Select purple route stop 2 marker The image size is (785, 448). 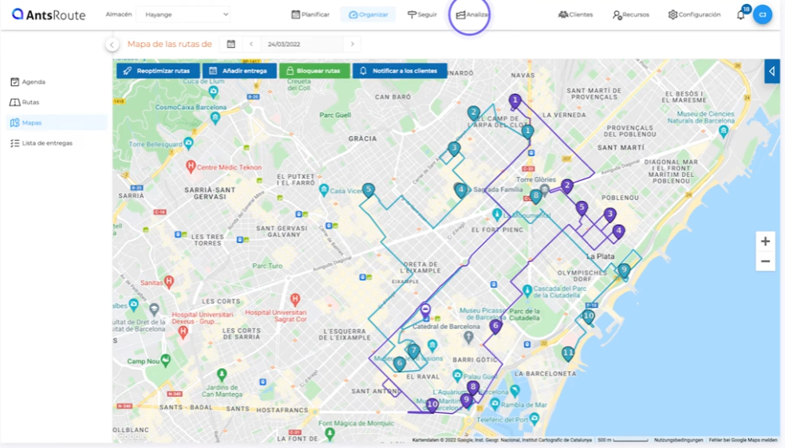[x=566, y=187]
